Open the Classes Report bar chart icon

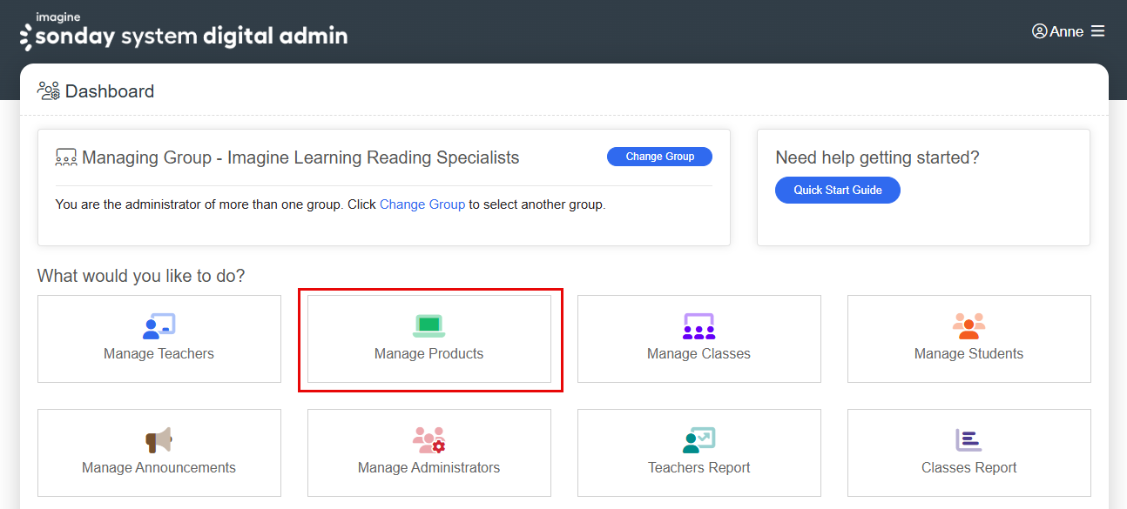point(968,440)
